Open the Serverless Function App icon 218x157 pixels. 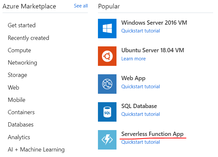click(107, 140)
